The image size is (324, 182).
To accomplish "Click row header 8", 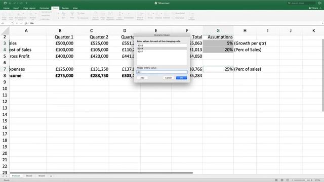I will click(5, 75).
